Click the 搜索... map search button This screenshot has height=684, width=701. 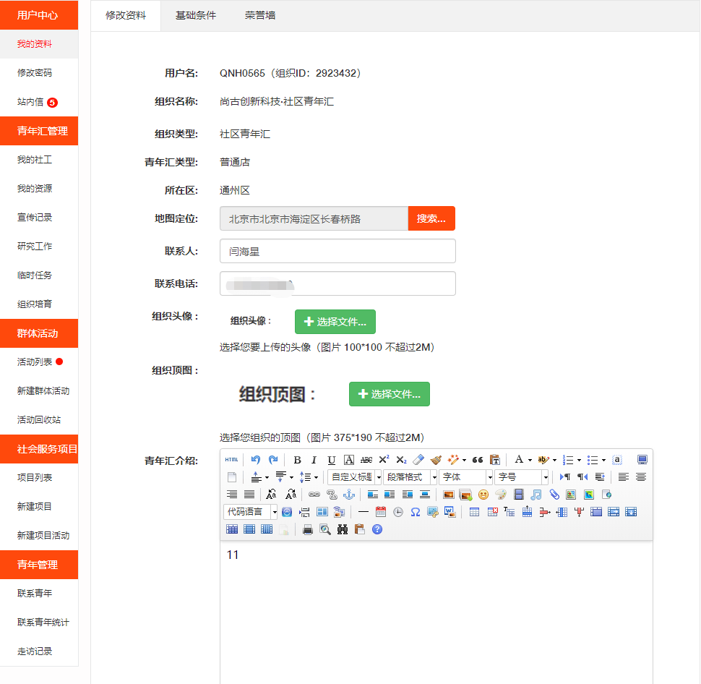(431, 218)
